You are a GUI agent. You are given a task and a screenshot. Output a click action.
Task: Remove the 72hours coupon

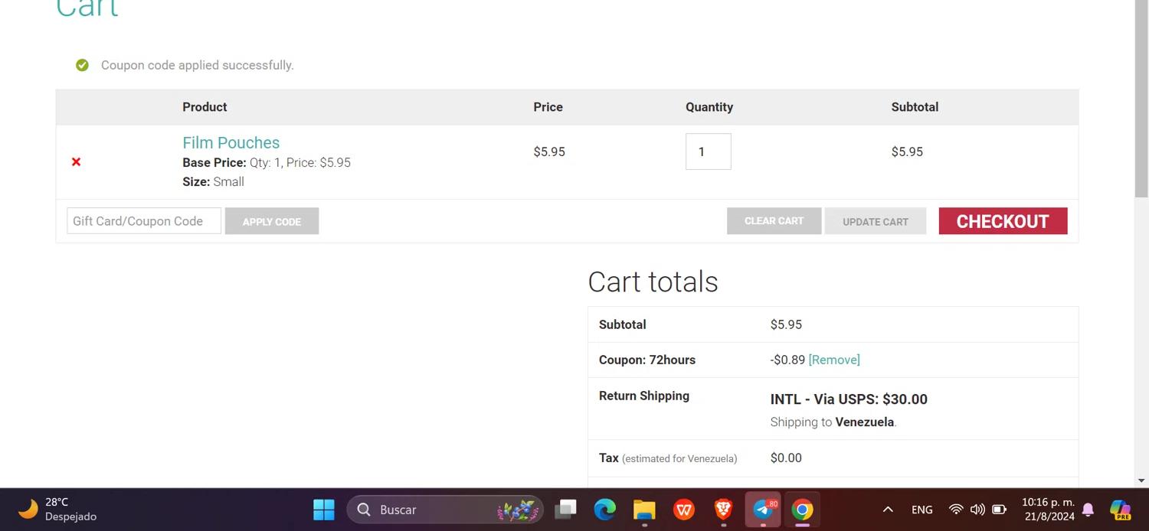click(833, 360)
